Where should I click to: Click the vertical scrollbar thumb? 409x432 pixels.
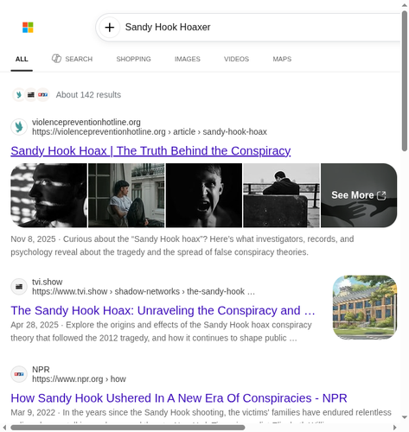click(405, 80)
